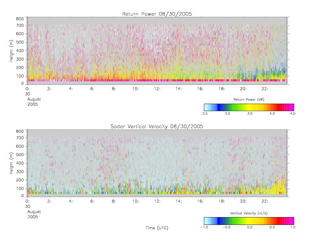The height and width of the screenshot is (239, 309).
Task: Click the "Time (UTC)" axis label
Action: pos(157,228)
